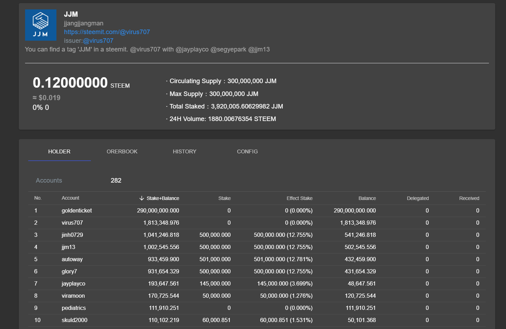Screen dimensions: 506x329
Task: Select account viramoon row
Action: (257, 296)
